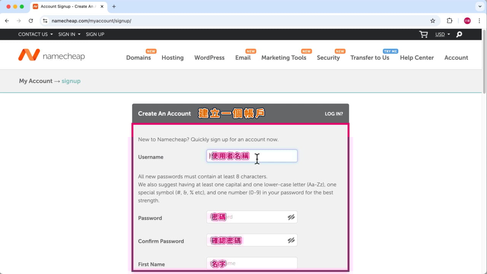Click the LOG IN? link
Screen dimensions: 487x274
click(334, 114)
